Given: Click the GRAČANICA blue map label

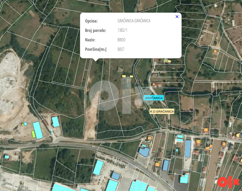Looking at the screenshot, I should [x=154, y=98].
